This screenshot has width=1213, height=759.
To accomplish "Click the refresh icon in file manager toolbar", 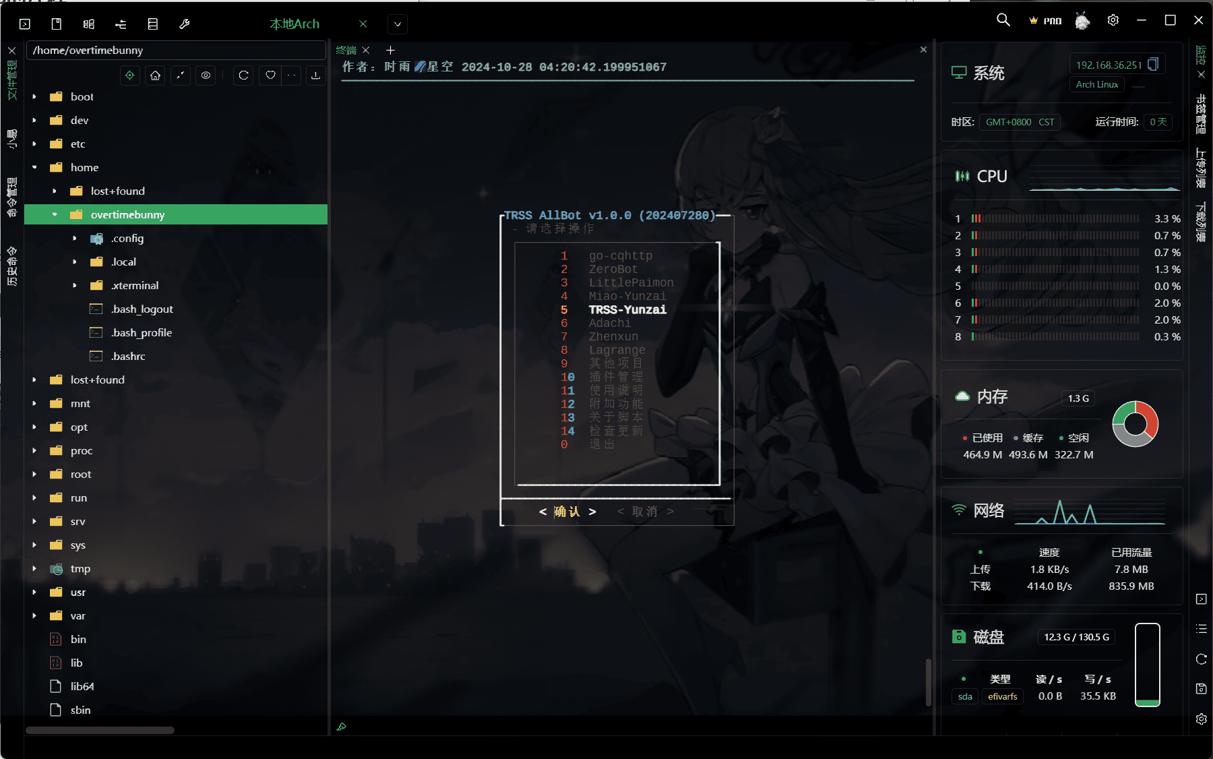I will 243,75.
